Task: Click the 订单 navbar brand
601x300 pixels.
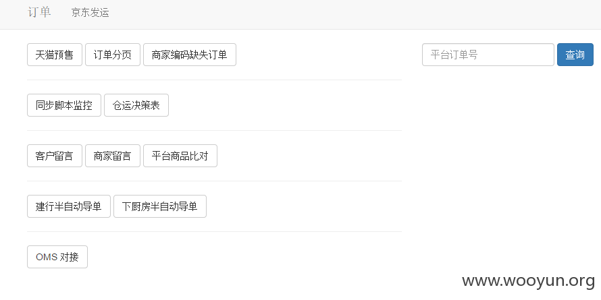Action: coord(39,12)
